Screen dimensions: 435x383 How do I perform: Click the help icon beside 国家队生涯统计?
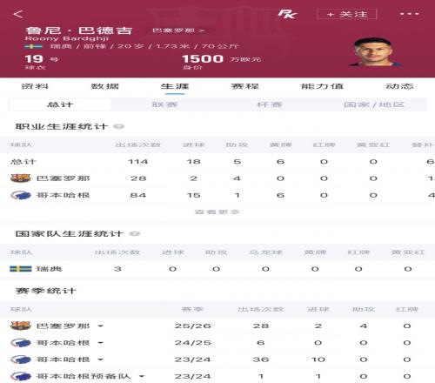point(134,234)
